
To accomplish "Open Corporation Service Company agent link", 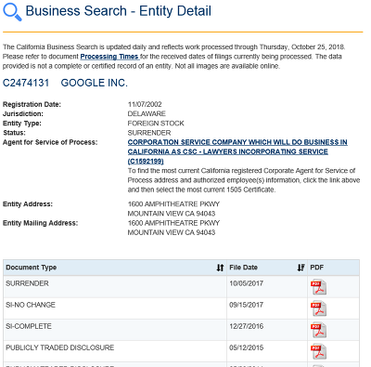I will point(237,151).
